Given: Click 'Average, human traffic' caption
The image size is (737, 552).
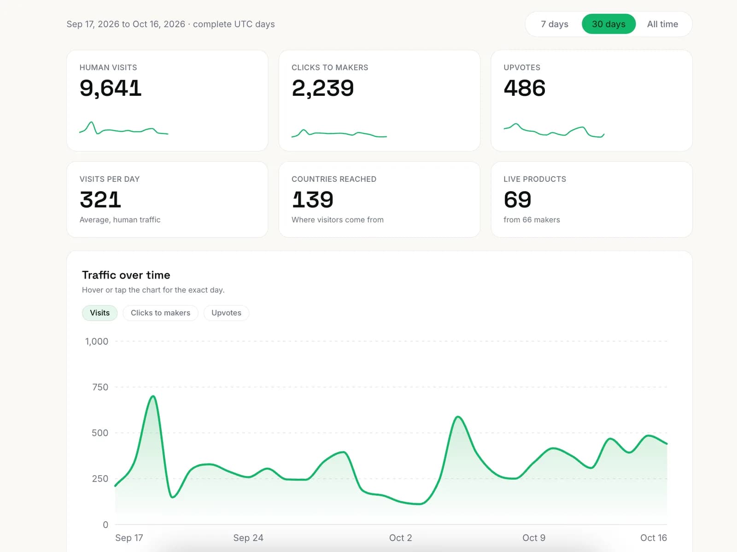Looking at the screenshot, I should click(120, 220).
